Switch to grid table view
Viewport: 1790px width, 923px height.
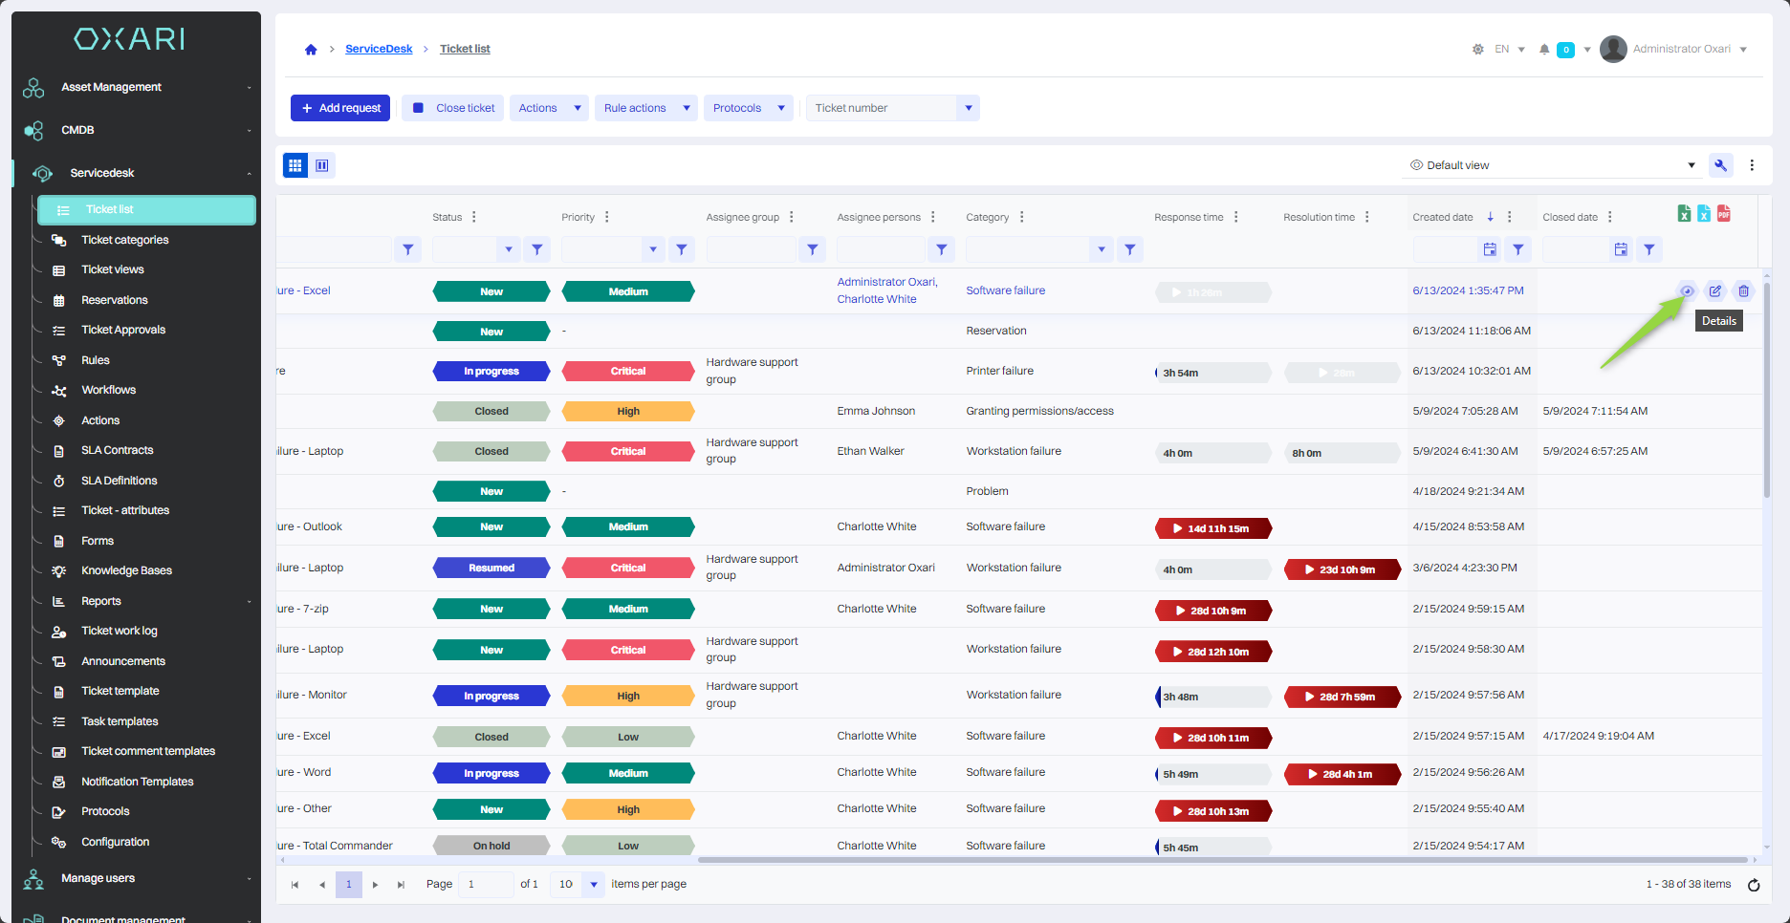295,165
